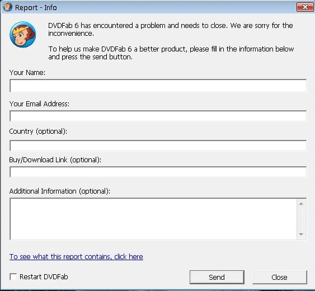Click the large DVDFab monkey logo
Viewport: 315px width, 291px height.
click(23, 35)
